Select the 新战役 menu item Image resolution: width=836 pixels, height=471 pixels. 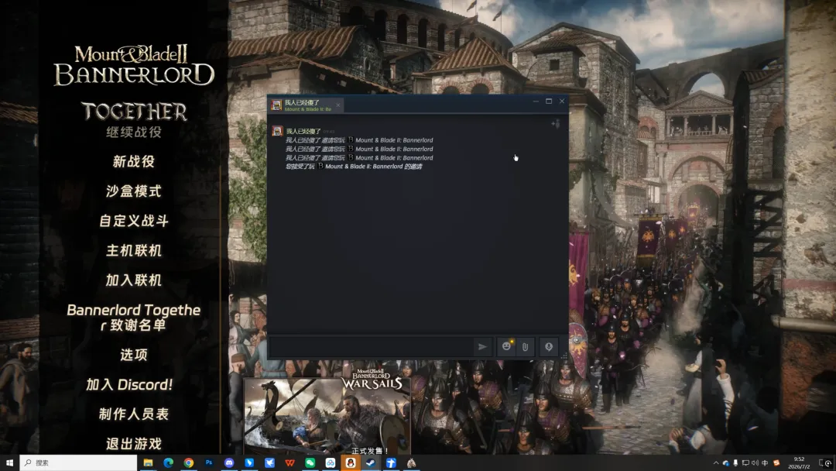pos(134,162)
